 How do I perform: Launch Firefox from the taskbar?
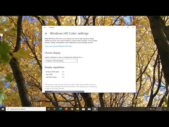(66, 109)
